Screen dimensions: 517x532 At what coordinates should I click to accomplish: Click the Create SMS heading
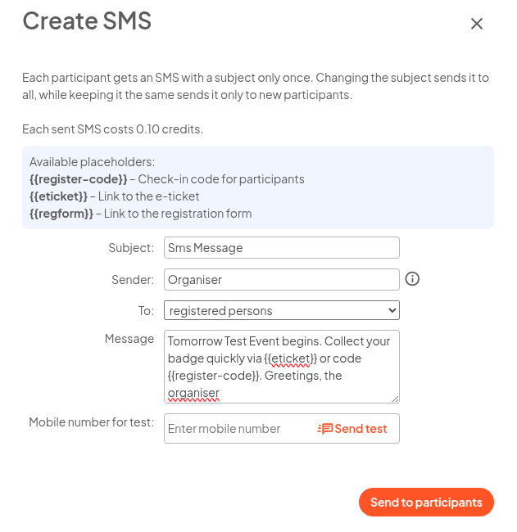87,21
